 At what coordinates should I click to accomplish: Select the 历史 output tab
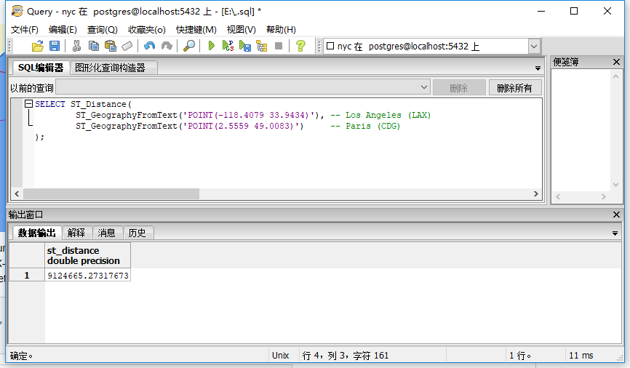pos(137,233)
